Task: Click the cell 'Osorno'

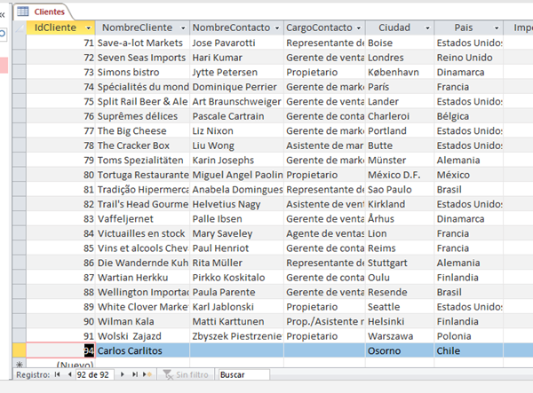Action: (400, 350)
